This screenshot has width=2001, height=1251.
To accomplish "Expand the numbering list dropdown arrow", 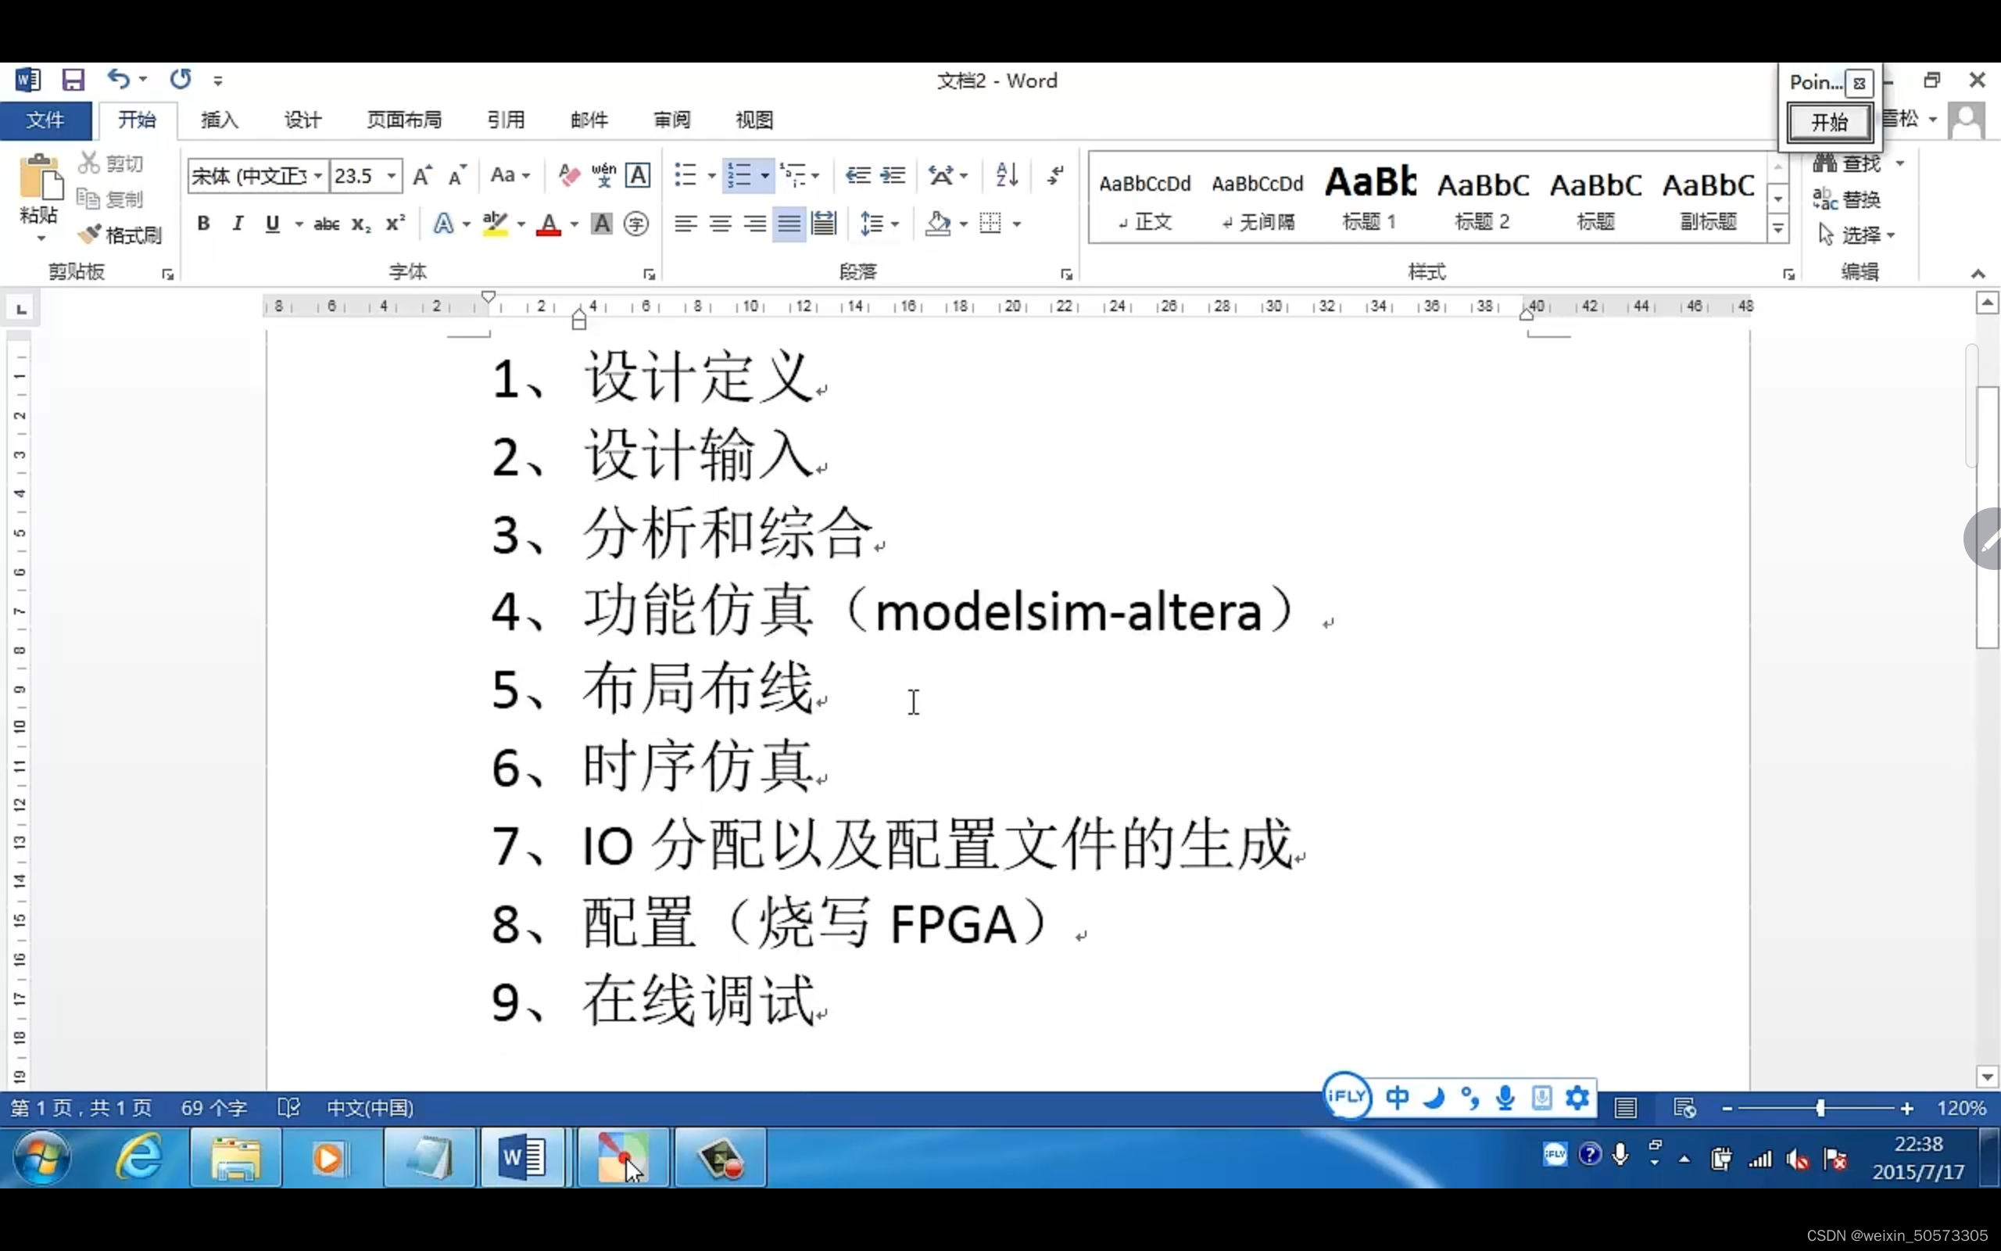I will (x=765, y=175).
